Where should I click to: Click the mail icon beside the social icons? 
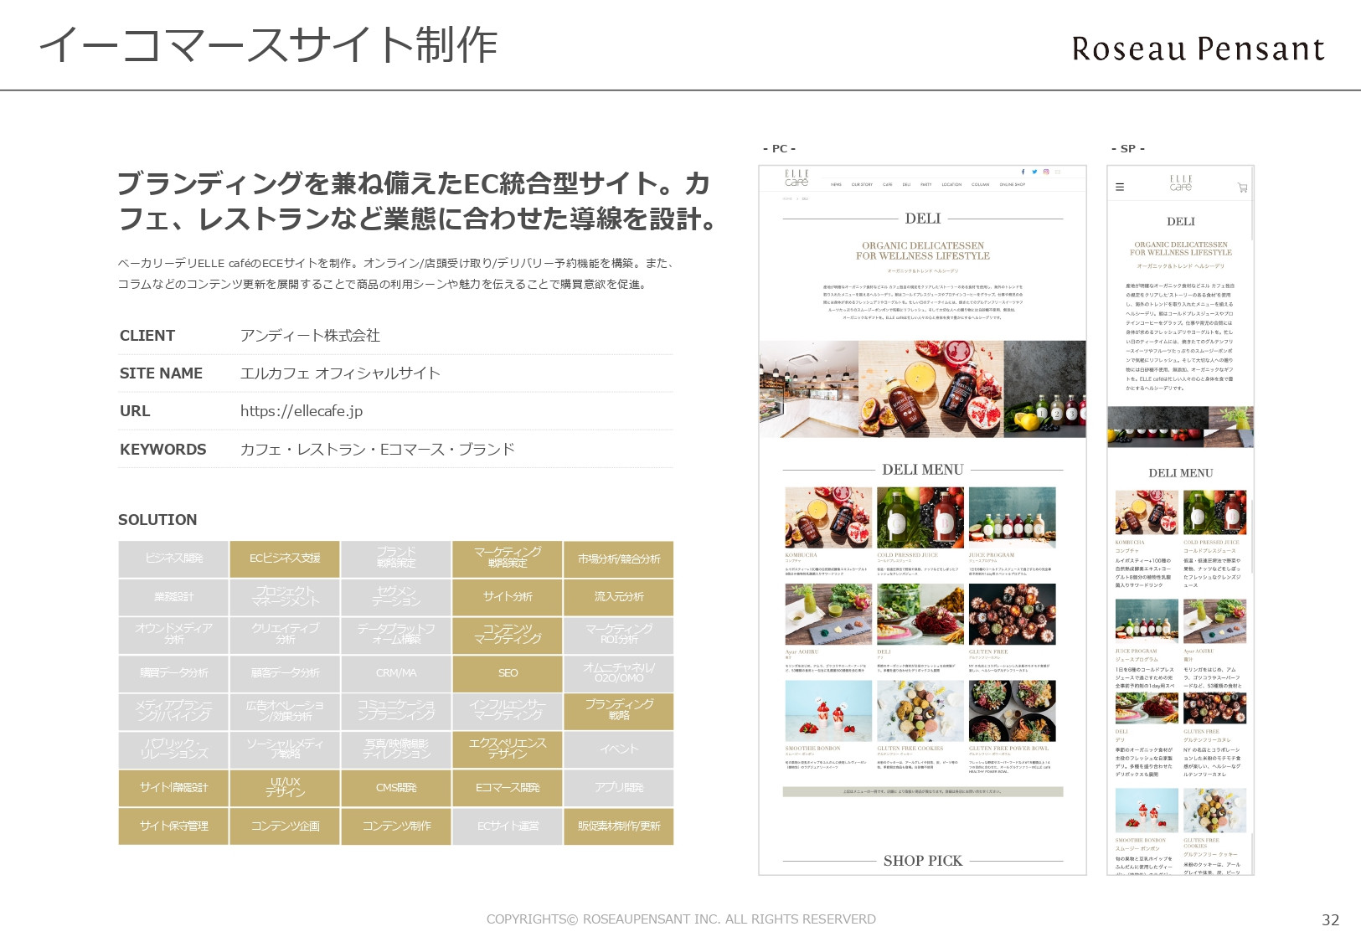[x=1058, y=172]
